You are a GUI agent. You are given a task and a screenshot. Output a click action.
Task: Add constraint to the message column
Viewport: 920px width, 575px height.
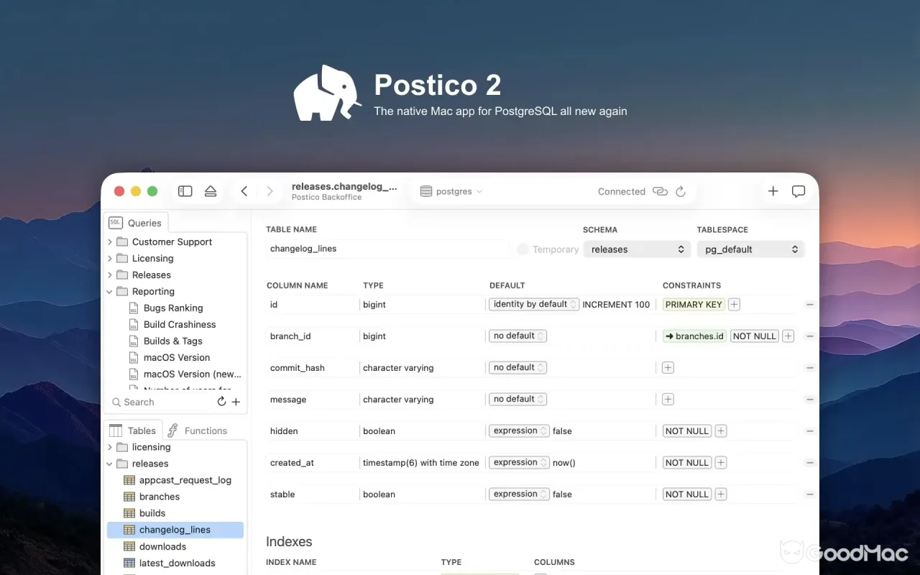click(668, 400)
